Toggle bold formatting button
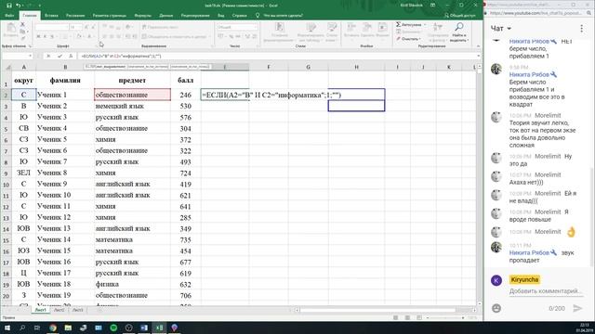The height and width of the screenshot is (334, 595). click(x=38, y=36)
